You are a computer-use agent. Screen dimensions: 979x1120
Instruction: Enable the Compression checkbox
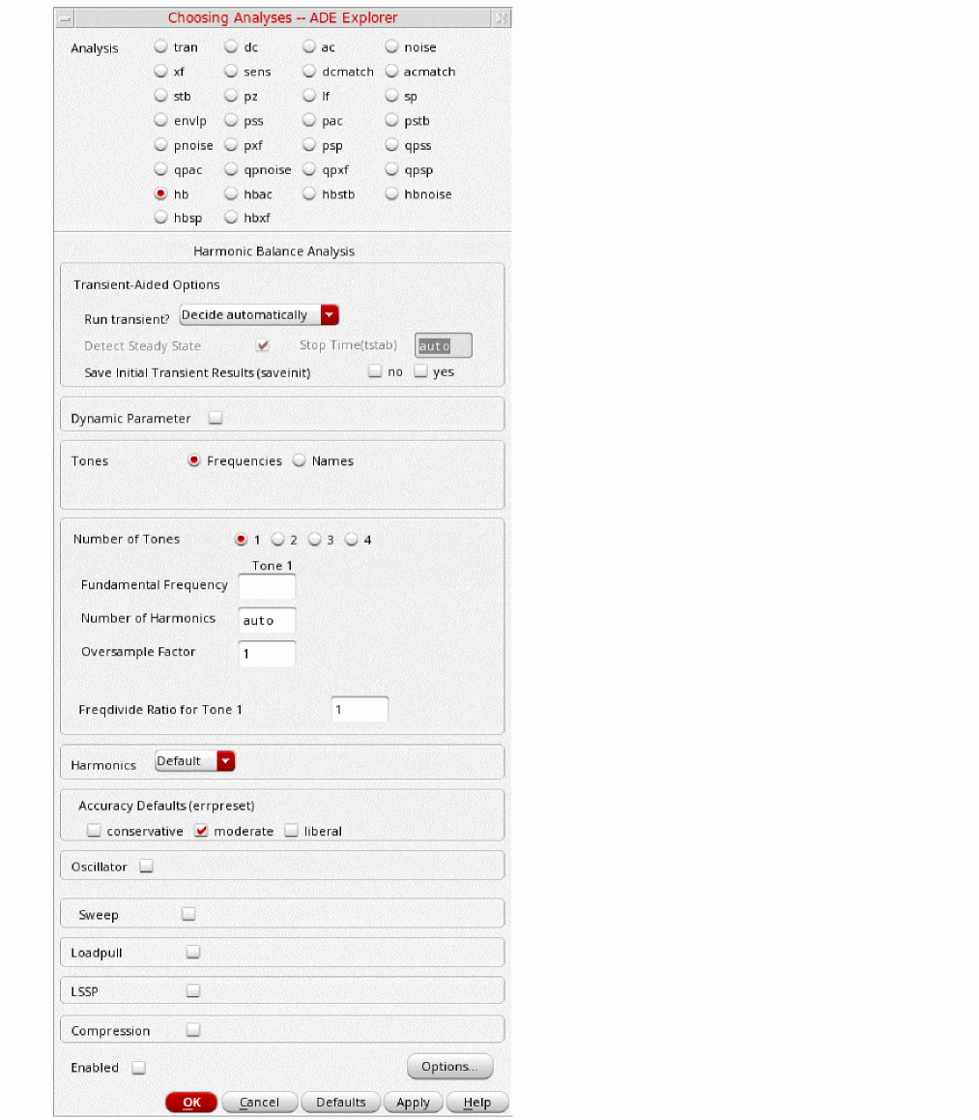(192, 1030)
